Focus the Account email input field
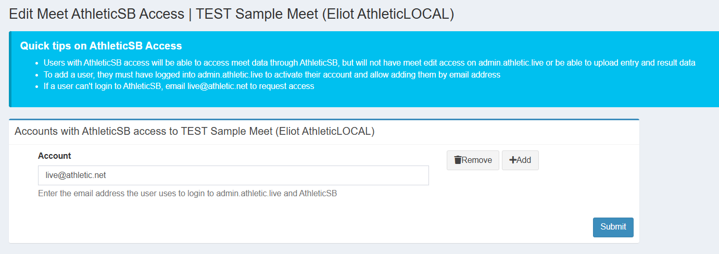This screenshot has width=719, height=254. click(233, 175)
